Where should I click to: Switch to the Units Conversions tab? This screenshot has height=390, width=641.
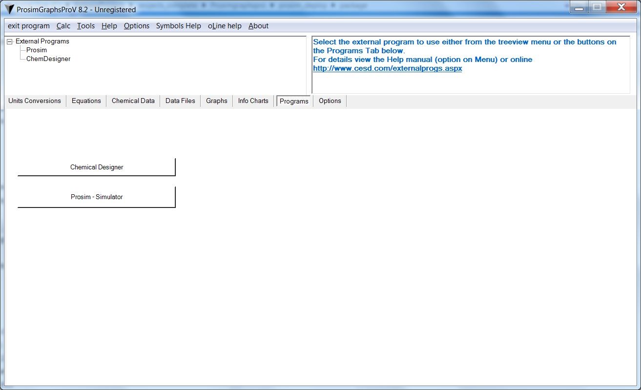35,101
